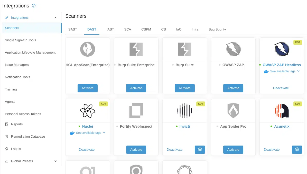Click the Acunetix logo
The height and width of the screenshot is (174, 307).
[282, 111]
